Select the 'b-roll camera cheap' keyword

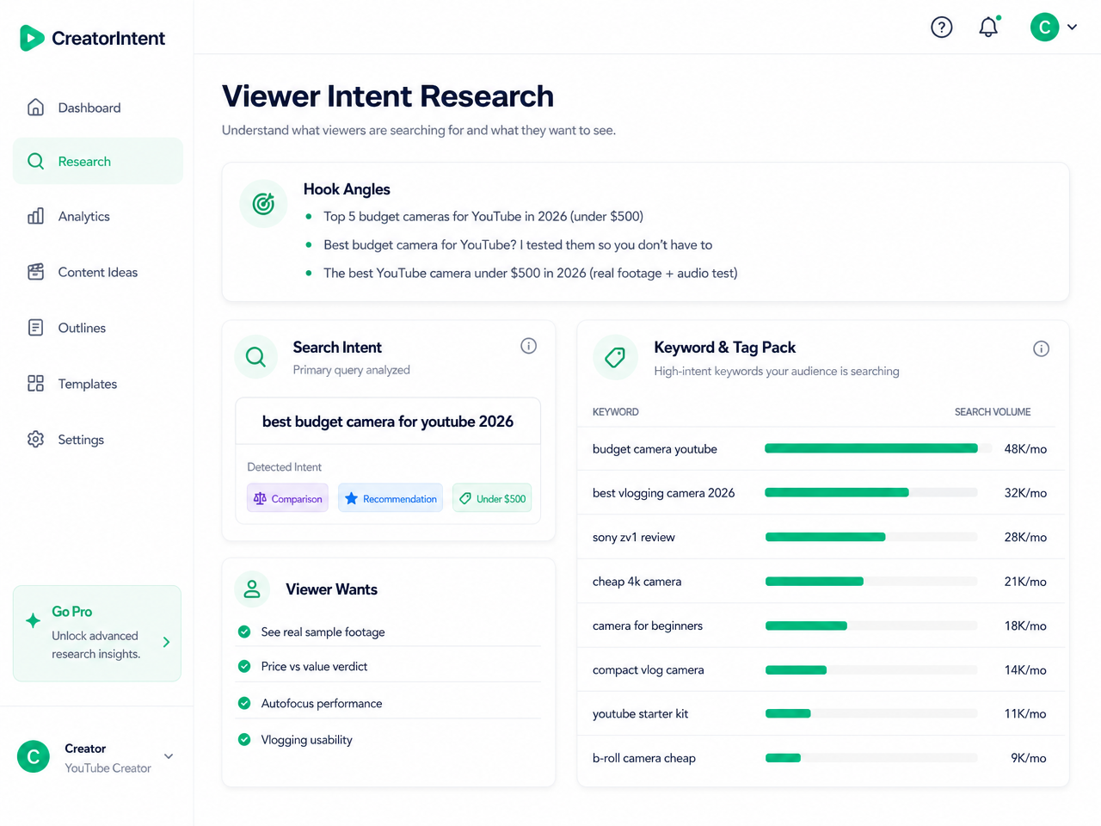pyautogui.click(x=644, y=758)
